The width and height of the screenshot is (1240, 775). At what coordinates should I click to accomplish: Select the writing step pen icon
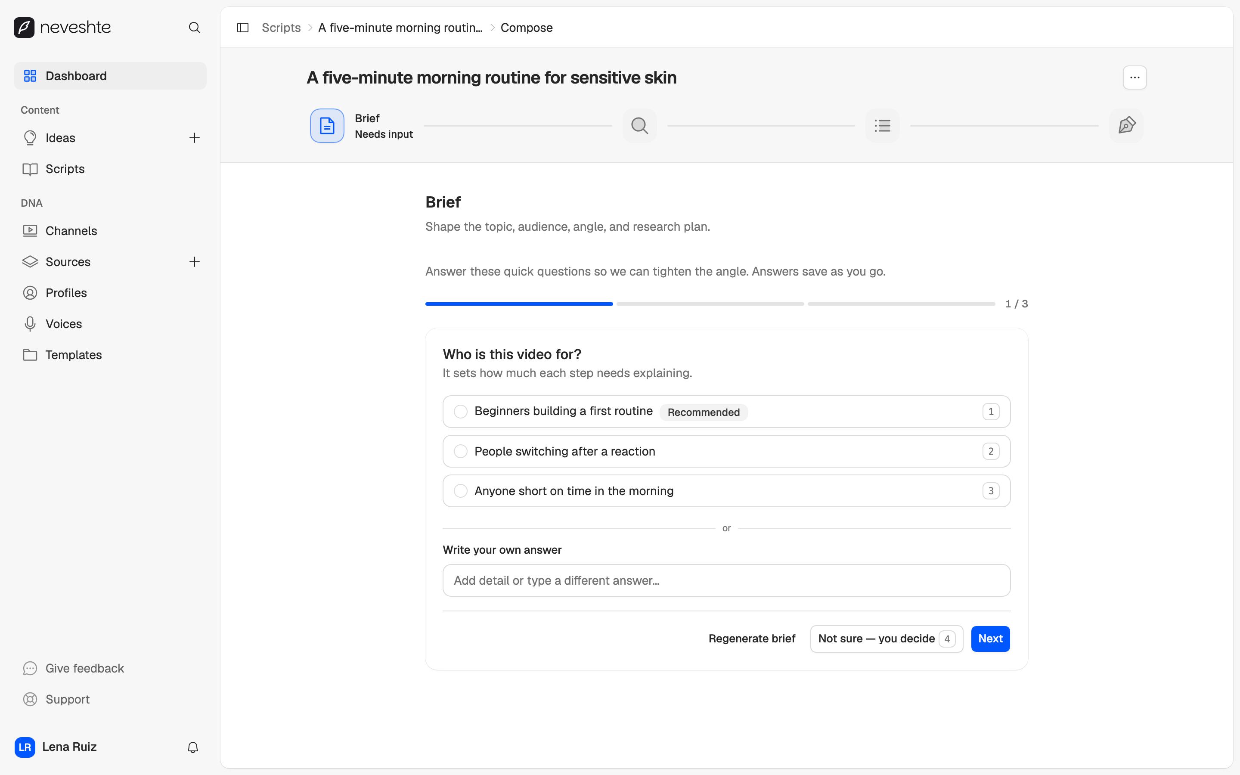point(1126,126)
